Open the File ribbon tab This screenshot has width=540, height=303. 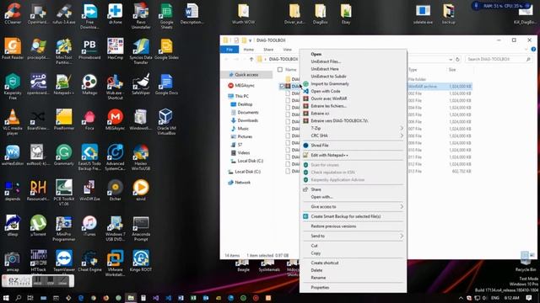(x=229, y=50)
